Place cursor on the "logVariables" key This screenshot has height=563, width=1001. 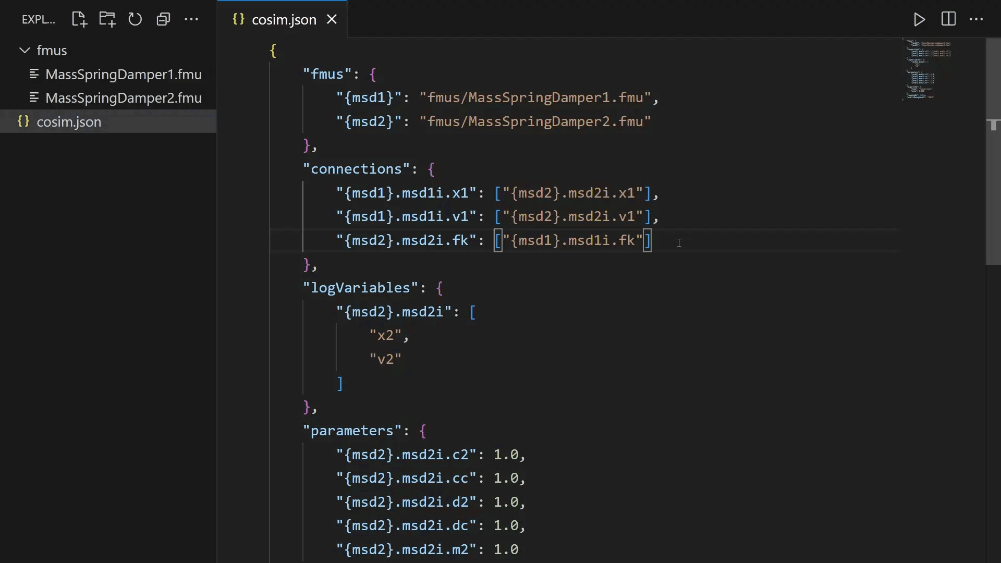pos(360,288)
